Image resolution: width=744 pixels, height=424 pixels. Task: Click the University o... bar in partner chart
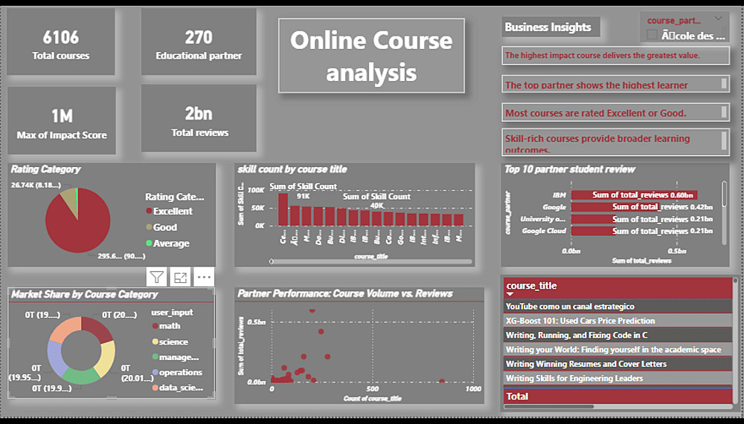593,219
